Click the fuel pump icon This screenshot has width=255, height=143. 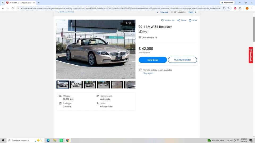60,103
